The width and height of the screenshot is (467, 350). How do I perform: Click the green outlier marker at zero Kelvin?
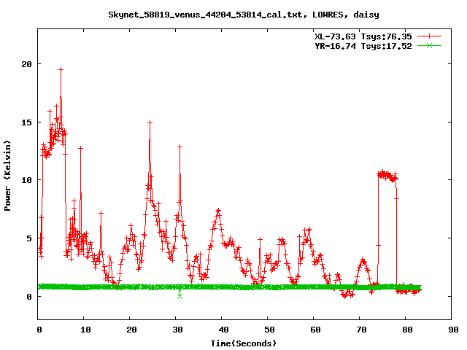pyautogui.click(x=180, y=296)
